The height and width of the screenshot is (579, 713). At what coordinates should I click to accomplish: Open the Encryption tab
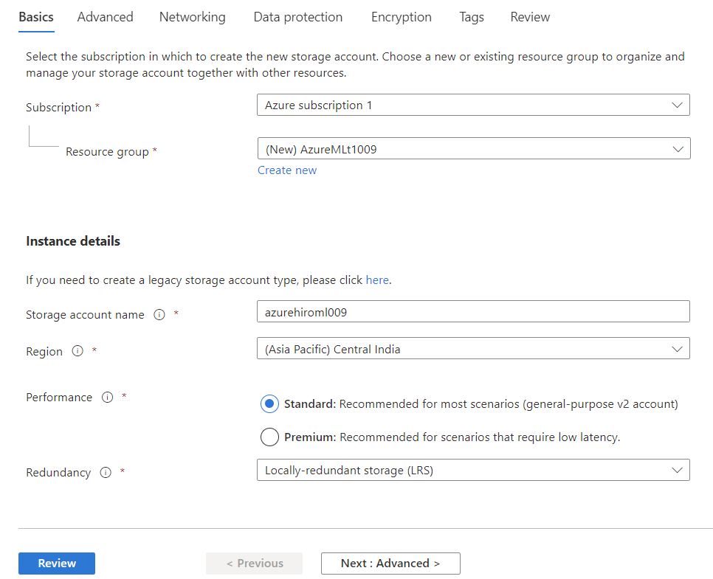coord(402,17)
